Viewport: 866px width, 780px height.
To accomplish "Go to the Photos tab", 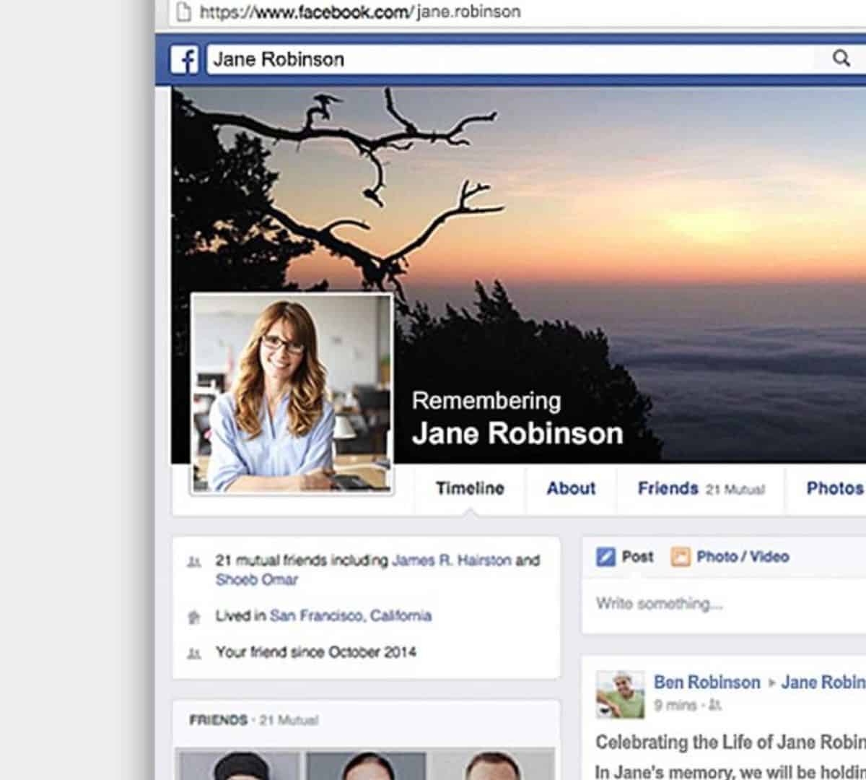I will click(834, 489).
